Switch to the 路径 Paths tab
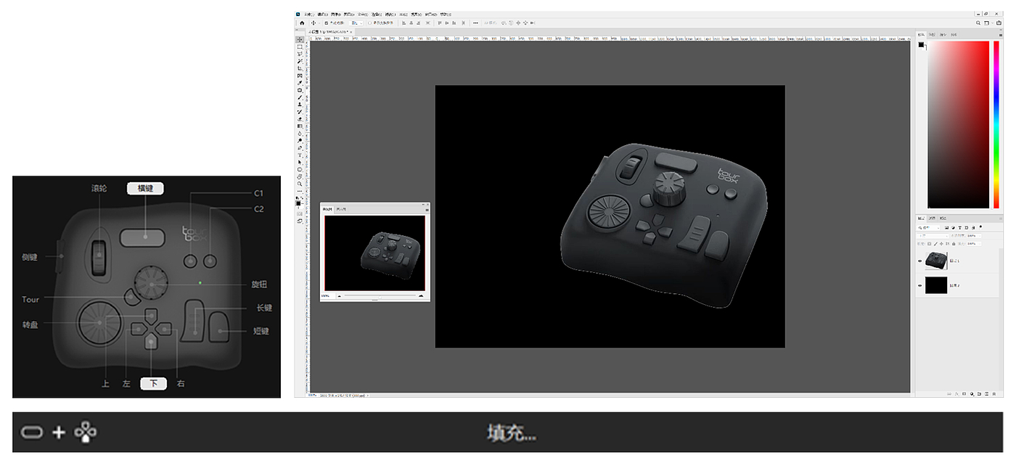 click(x=943, y=218)
